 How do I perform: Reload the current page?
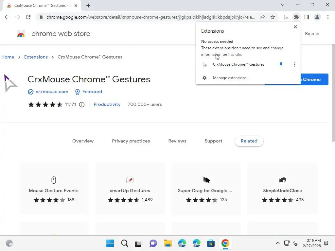coord(28,17)
